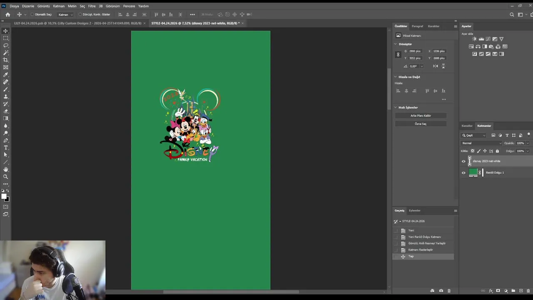Switch to the Eylemler tab
Viewport: 533px width, 300px height.
pyautogui.click(x=414, y=210)
